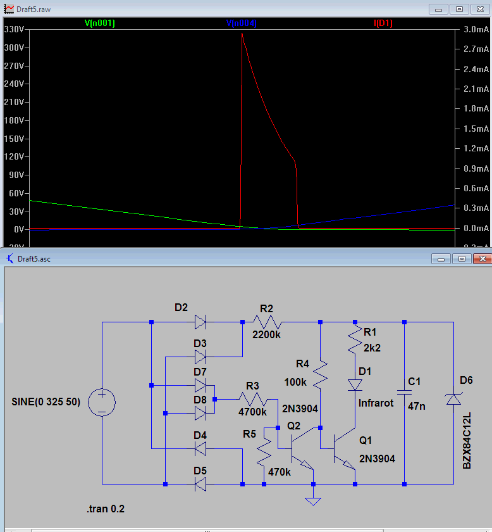Screen dimensions: 492x532
Task: Click the 3.0mA right axis label
Action: 476,30
